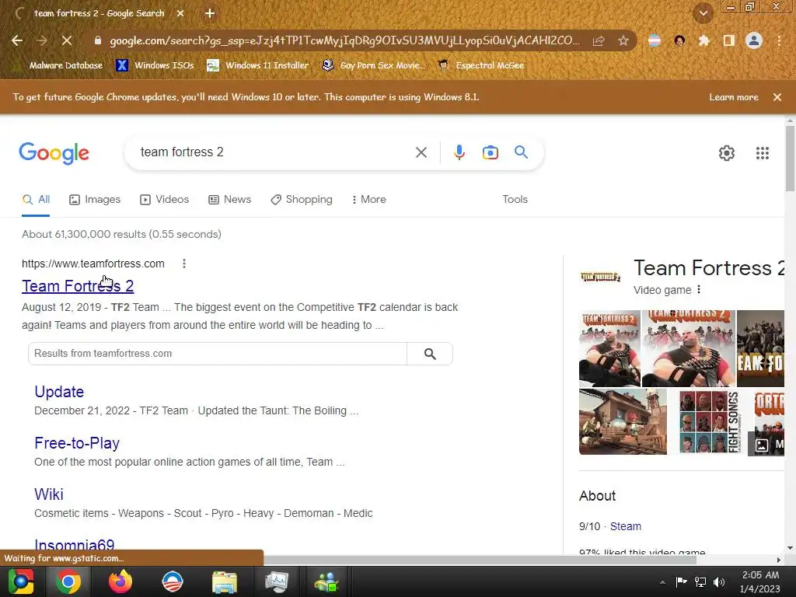
Task: Open the taskbar clock and date
Action: tap(760, 581)
